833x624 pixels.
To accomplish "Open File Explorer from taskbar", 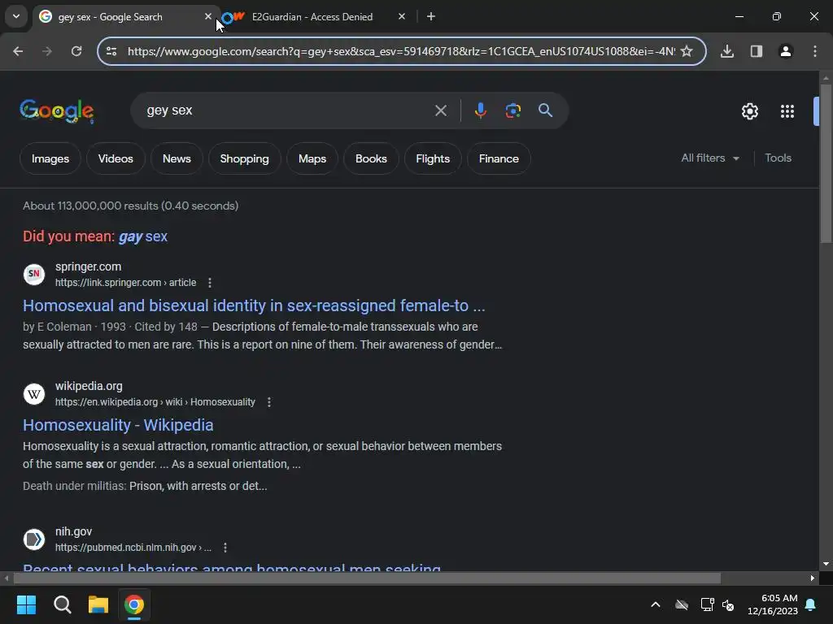I will point(98,604).
